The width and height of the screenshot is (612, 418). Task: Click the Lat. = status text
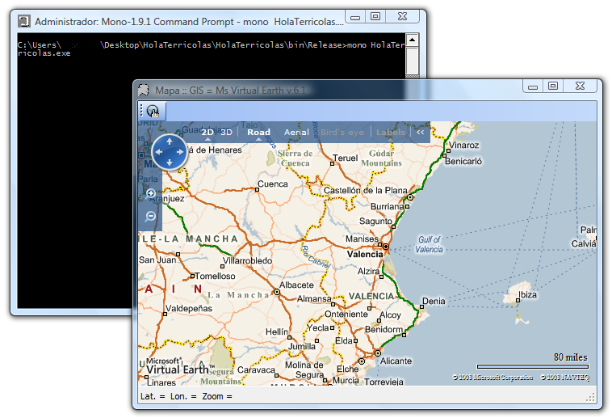point(153,396)
